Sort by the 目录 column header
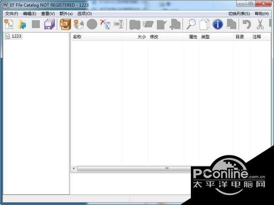Image resolution: width=274 pixels, height=205 pixels. (x=242, y=37)
